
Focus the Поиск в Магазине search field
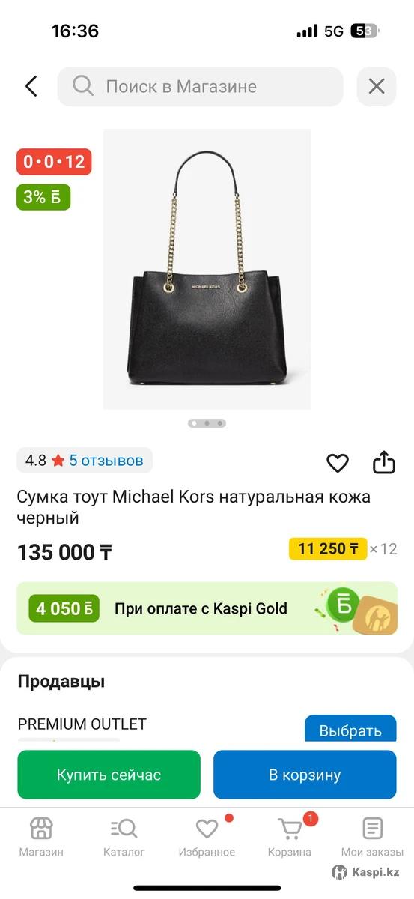[200, 86]
